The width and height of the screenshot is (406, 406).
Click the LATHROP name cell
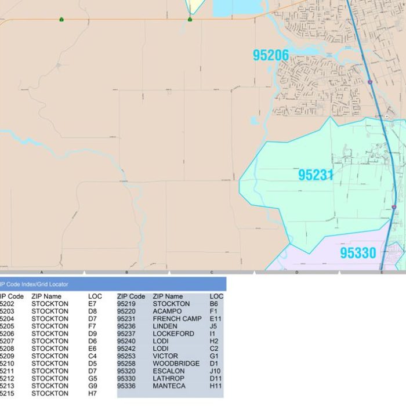pyautogui.click(x=169, y=379)
